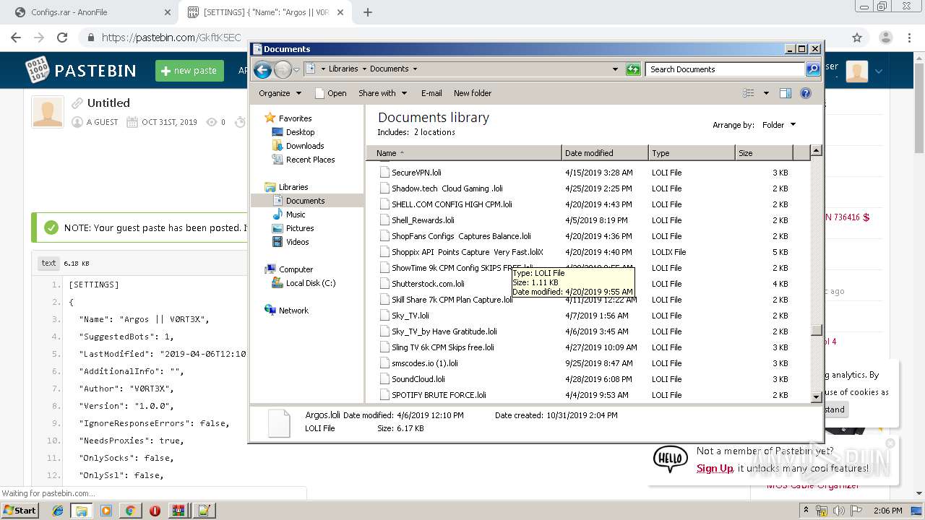Click the Chrome icon in taskbar
The image size is (925, 520).
pyautogui.click(x=130, y=511)
